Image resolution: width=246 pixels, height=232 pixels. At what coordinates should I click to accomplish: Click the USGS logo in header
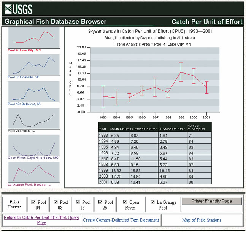19,9
